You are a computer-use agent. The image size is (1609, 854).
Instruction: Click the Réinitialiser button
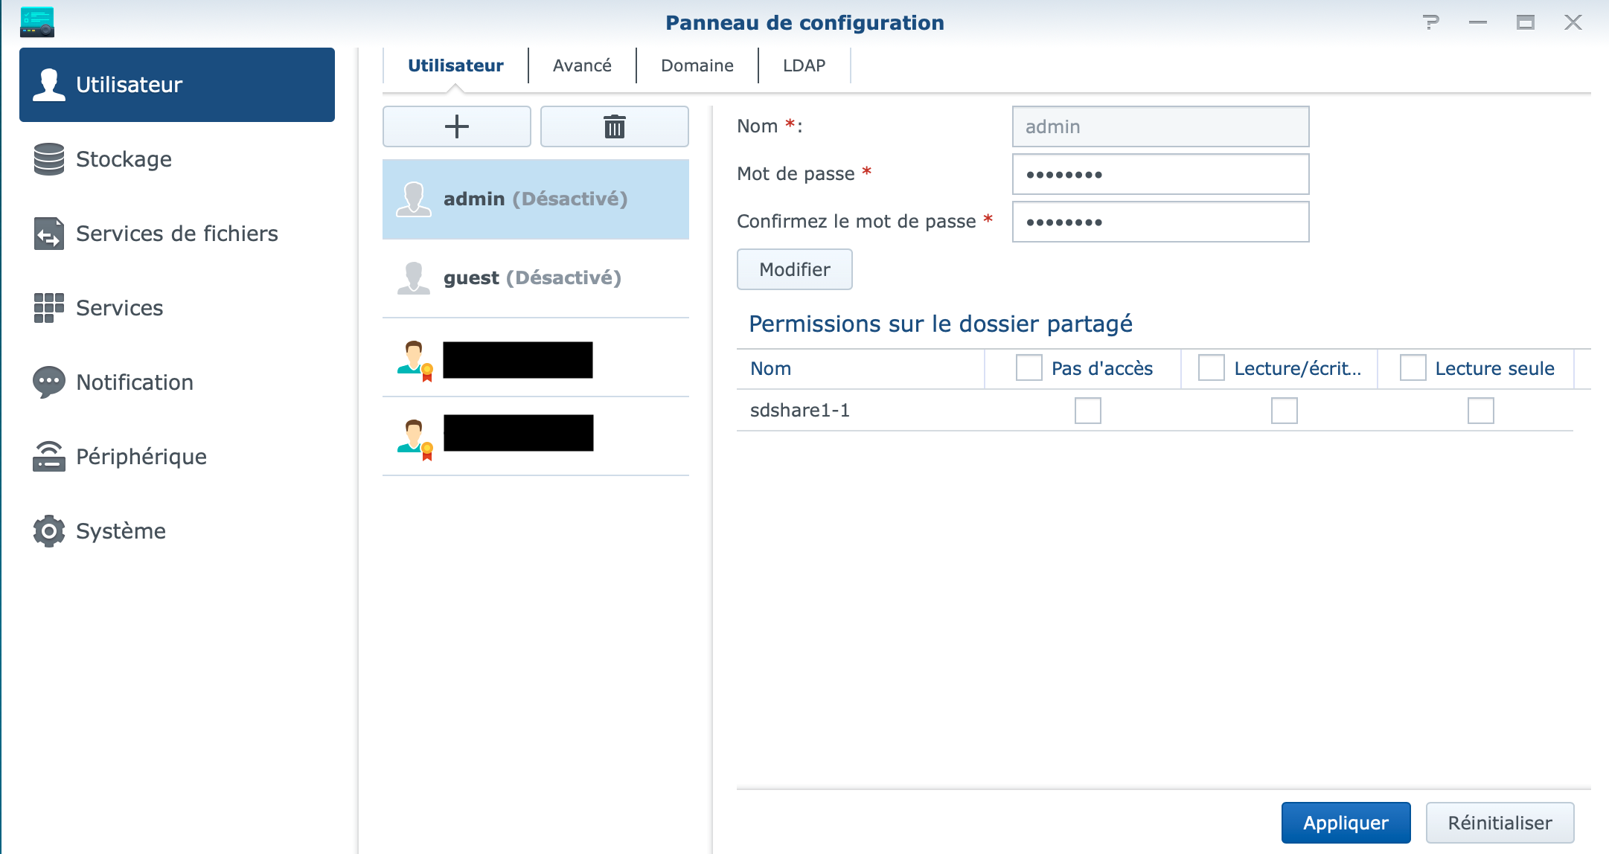click(x=1500, y=823)
